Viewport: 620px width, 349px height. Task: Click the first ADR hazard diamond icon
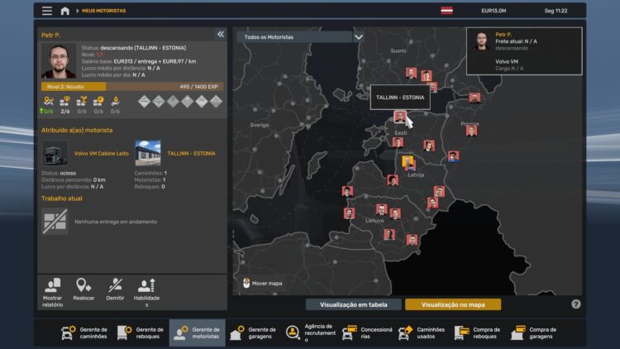pyautogui.click(x=145, y=102)
